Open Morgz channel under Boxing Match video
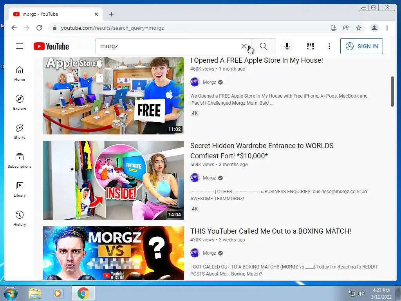The height and width of the screenshot is (301, 401). coord(209,253)
